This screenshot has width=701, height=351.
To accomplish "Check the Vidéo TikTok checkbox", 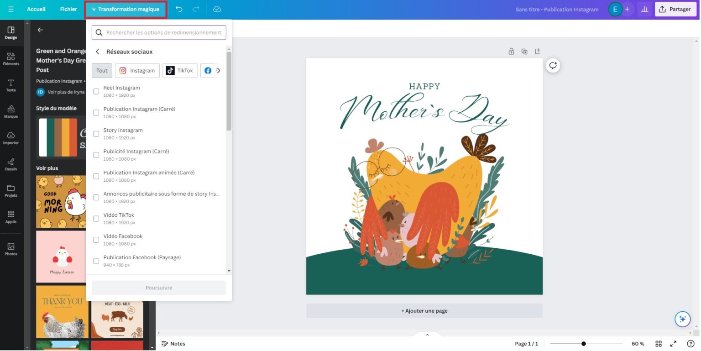I will 96,218.
